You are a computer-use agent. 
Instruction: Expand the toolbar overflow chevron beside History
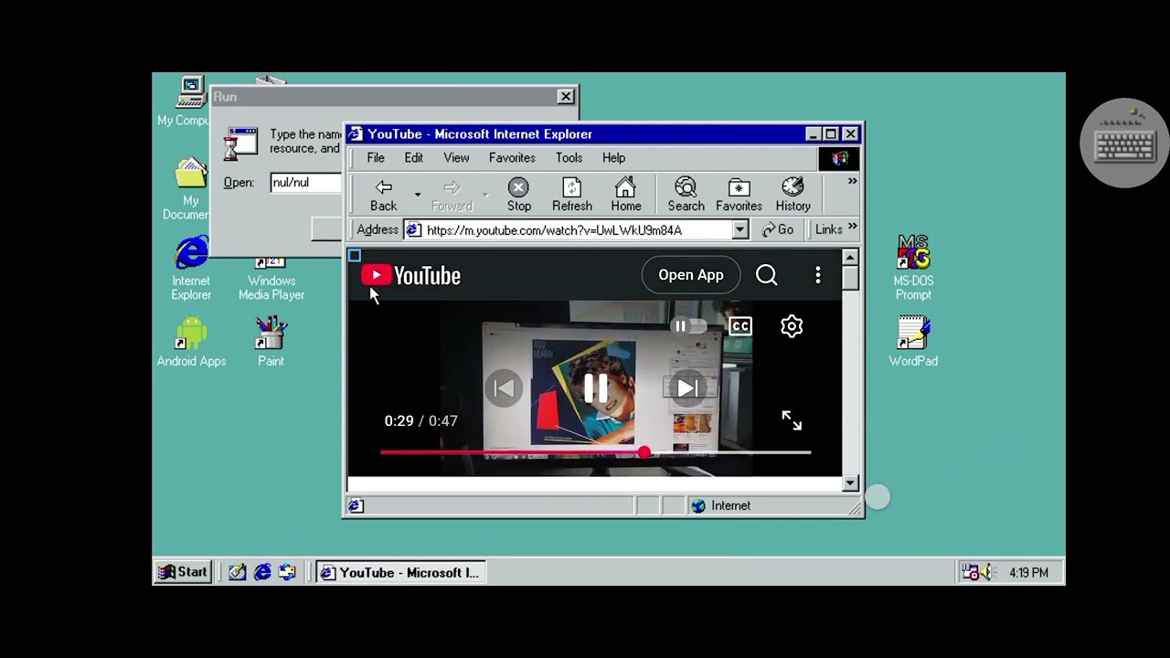pos(852,182)
